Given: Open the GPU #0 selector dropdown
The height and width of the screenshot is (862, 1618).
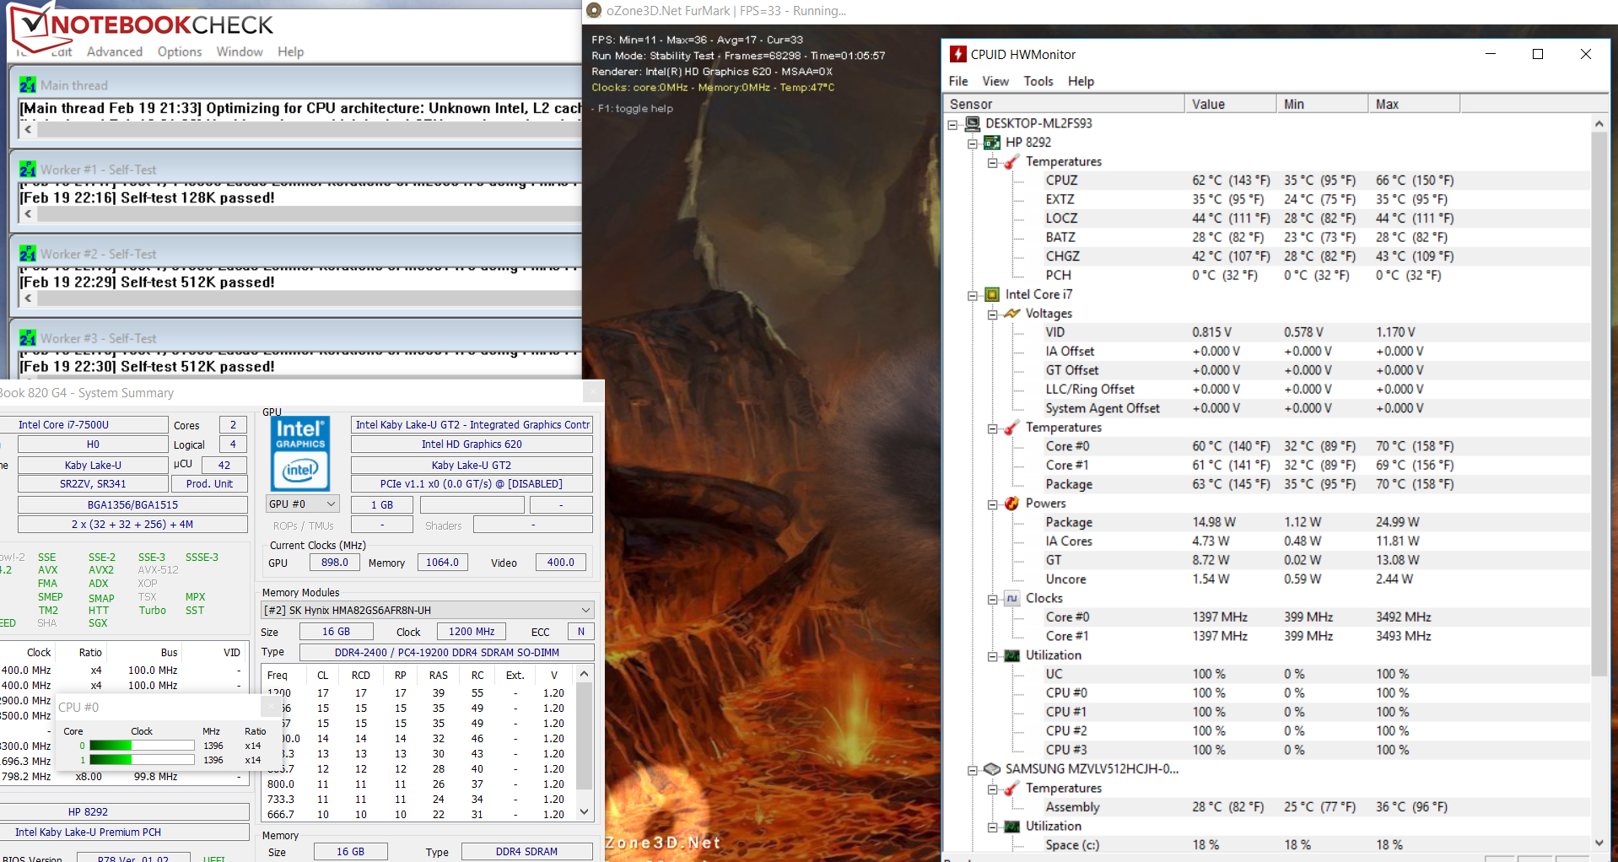Looking at the screenshot, I should [302, 504].
